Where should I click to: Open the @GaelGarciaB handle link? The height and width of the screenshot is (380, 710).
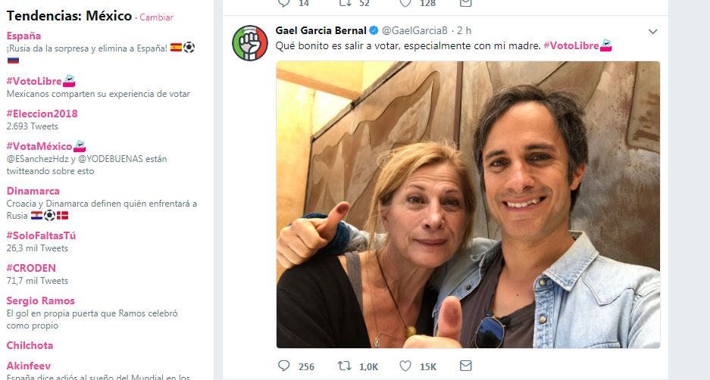[416, 31]
